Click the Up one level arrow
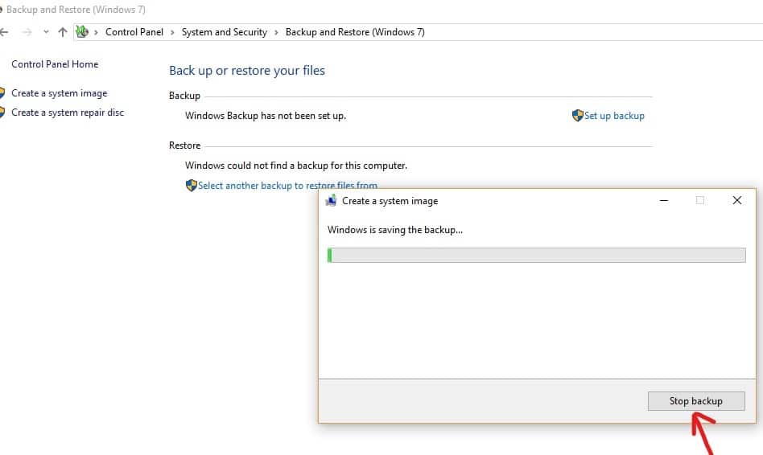The width and height of the screenshot is (763, 455). [x=63, y=32]
